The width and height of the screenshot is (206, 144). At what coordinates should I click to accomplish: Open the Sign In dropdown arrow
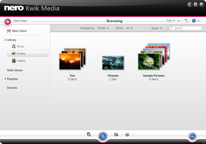pyautogui.click(x=179, y=21)
